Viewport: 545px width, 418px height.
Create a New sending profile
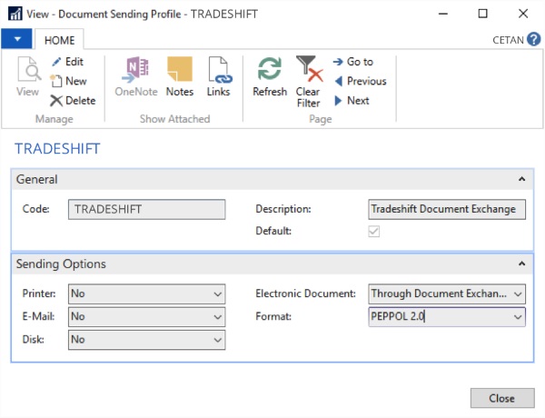[x=69, y=82]
